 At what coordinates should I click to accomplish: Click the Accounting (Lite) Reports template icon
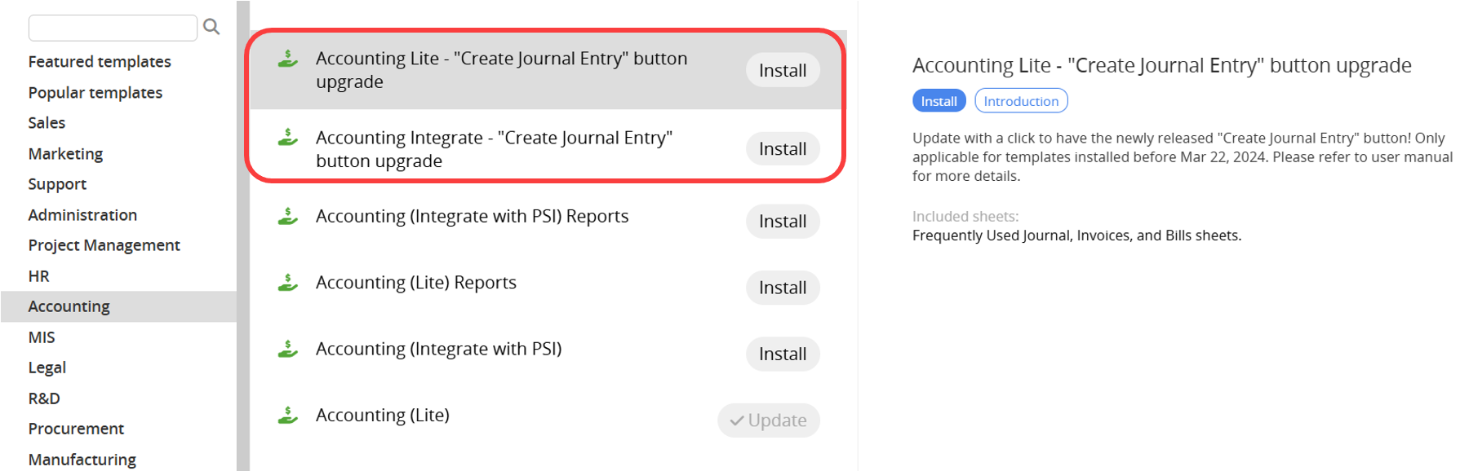point(287,283)
